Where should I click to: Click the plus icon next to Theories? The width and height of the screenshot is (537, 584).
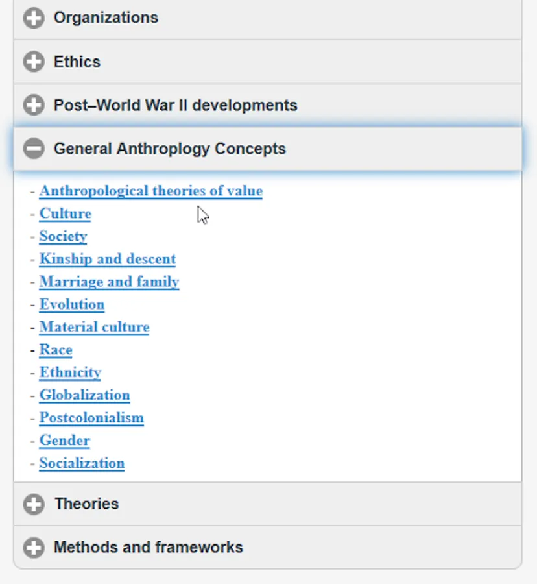(34, 504)
